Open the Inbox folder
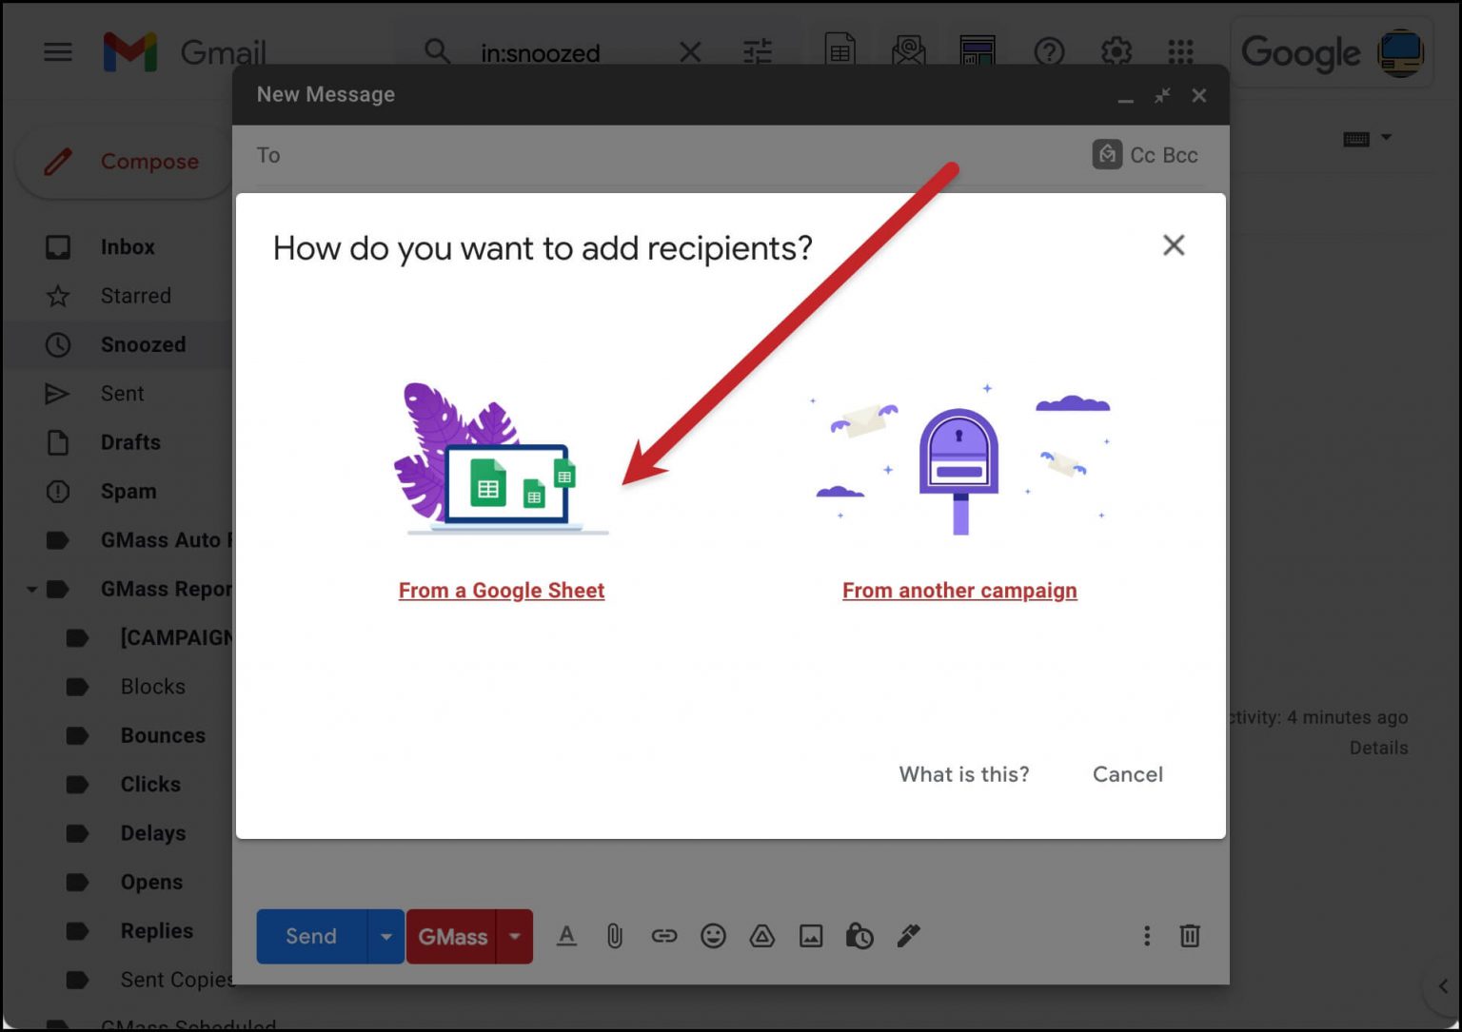The width and height of the screenshot is (1462, 1032). tap(128, 247)
